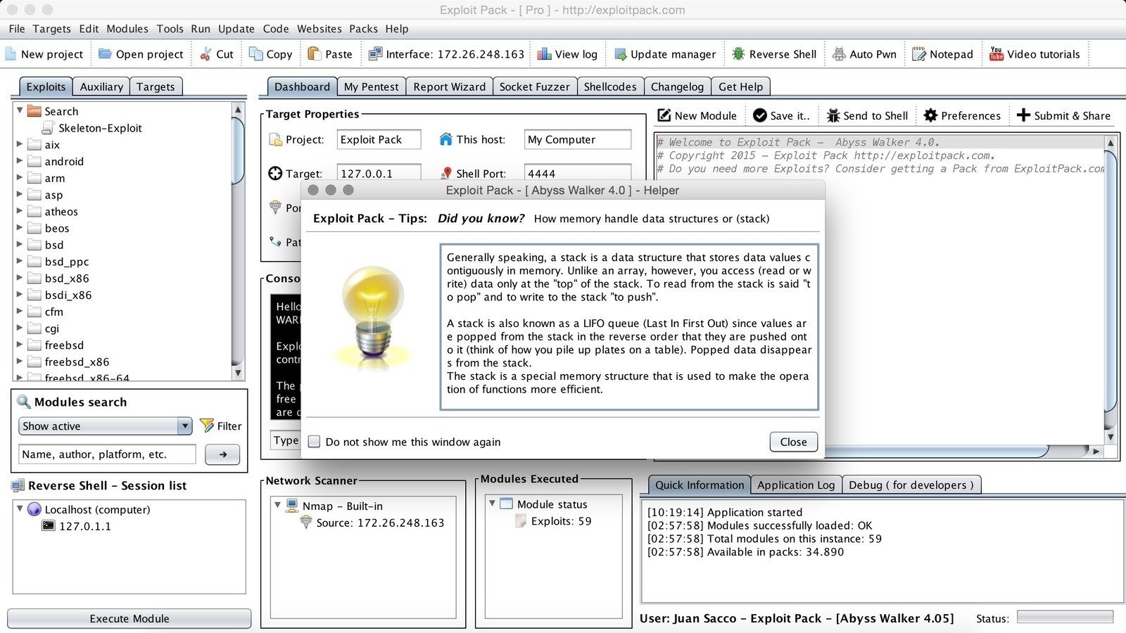Open the Modules menu

[x=127, y=29]
